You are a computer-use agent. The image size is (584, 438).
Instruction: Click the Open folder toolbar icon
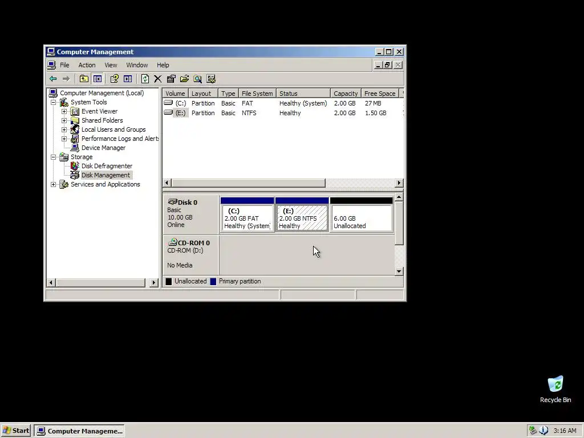click(184, 79)
